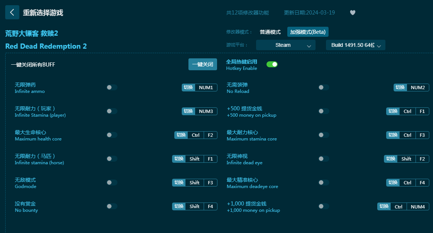Enable the Infinite ammo toggle
This screenshot has height=233, width=433.
tap(112, 87)
